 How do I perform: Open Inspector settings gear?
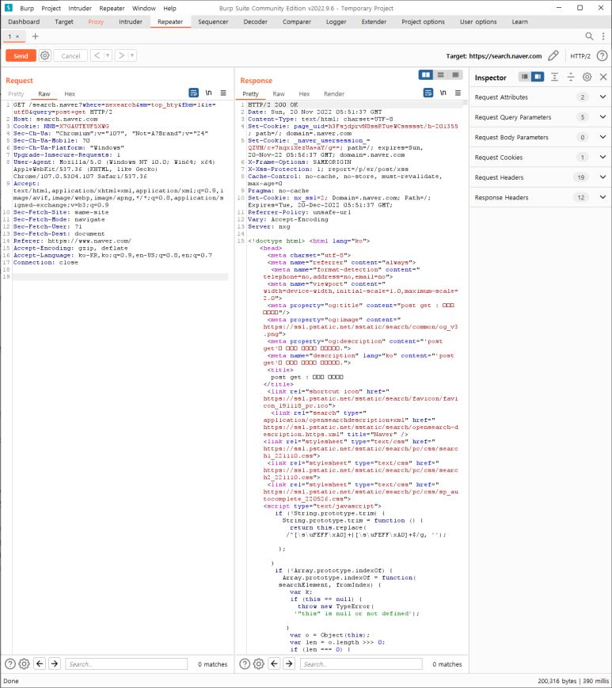[x=587, y=78]
